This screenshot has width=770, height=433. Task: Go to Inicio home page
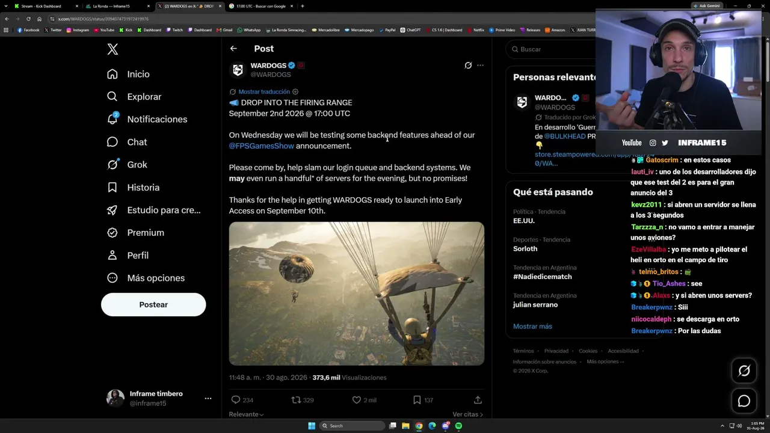coord(128,74)
